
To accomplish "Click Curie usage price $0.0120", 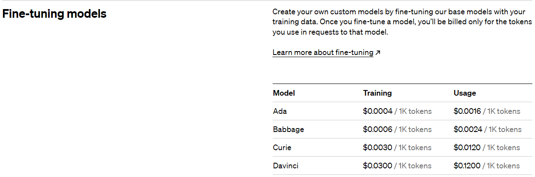I will (x=467, y=148).
